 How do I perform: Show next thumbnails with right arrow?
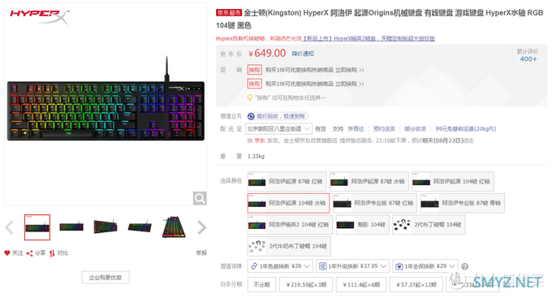(201, 227)
